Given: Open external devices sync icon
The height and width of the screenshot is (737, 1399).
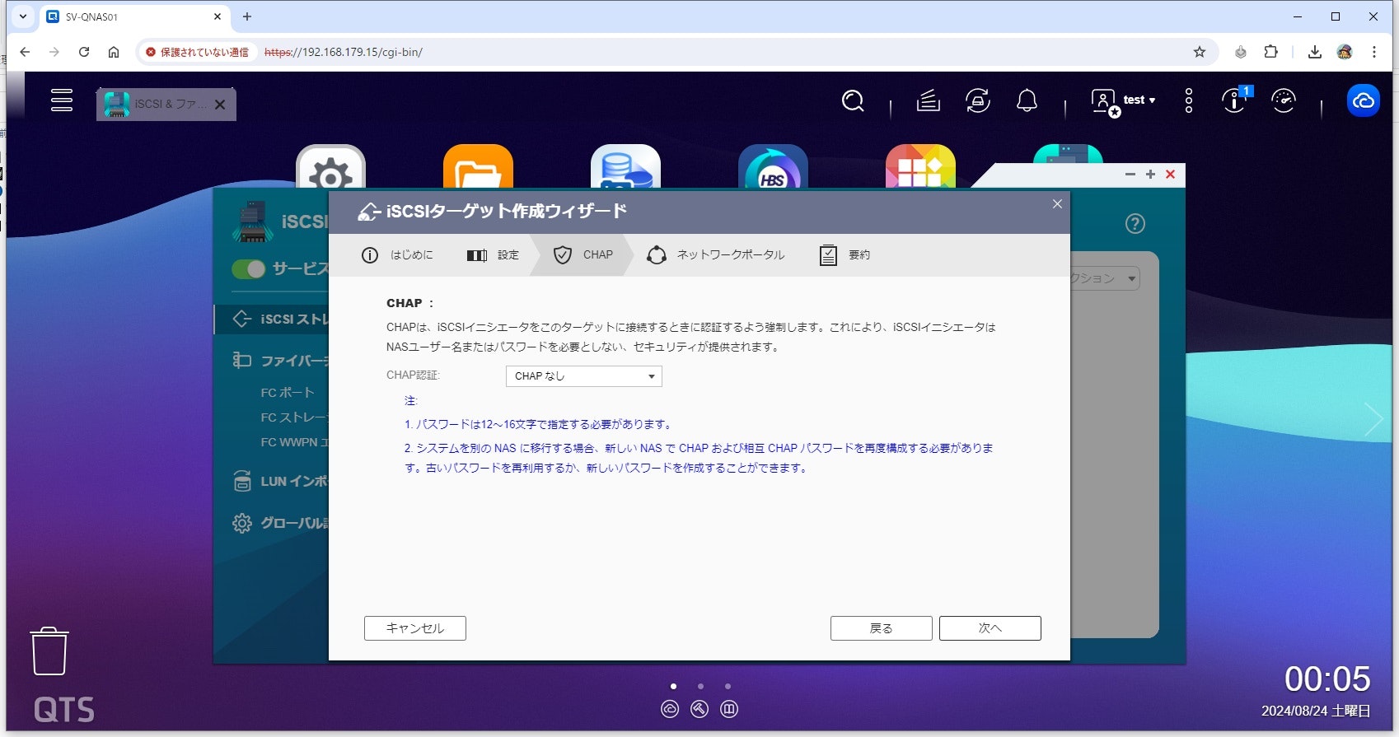Looking at the screenshot, I should 978,101.
